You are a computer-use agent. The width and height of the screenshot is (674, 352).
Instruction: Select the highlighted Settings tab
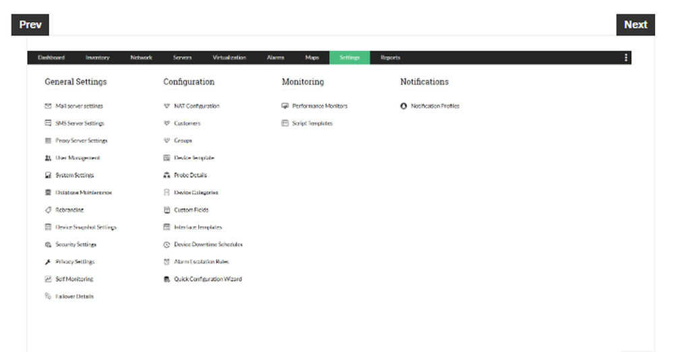349,58
